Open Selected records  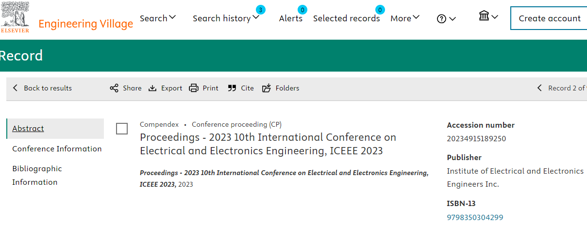coord(346,18)
